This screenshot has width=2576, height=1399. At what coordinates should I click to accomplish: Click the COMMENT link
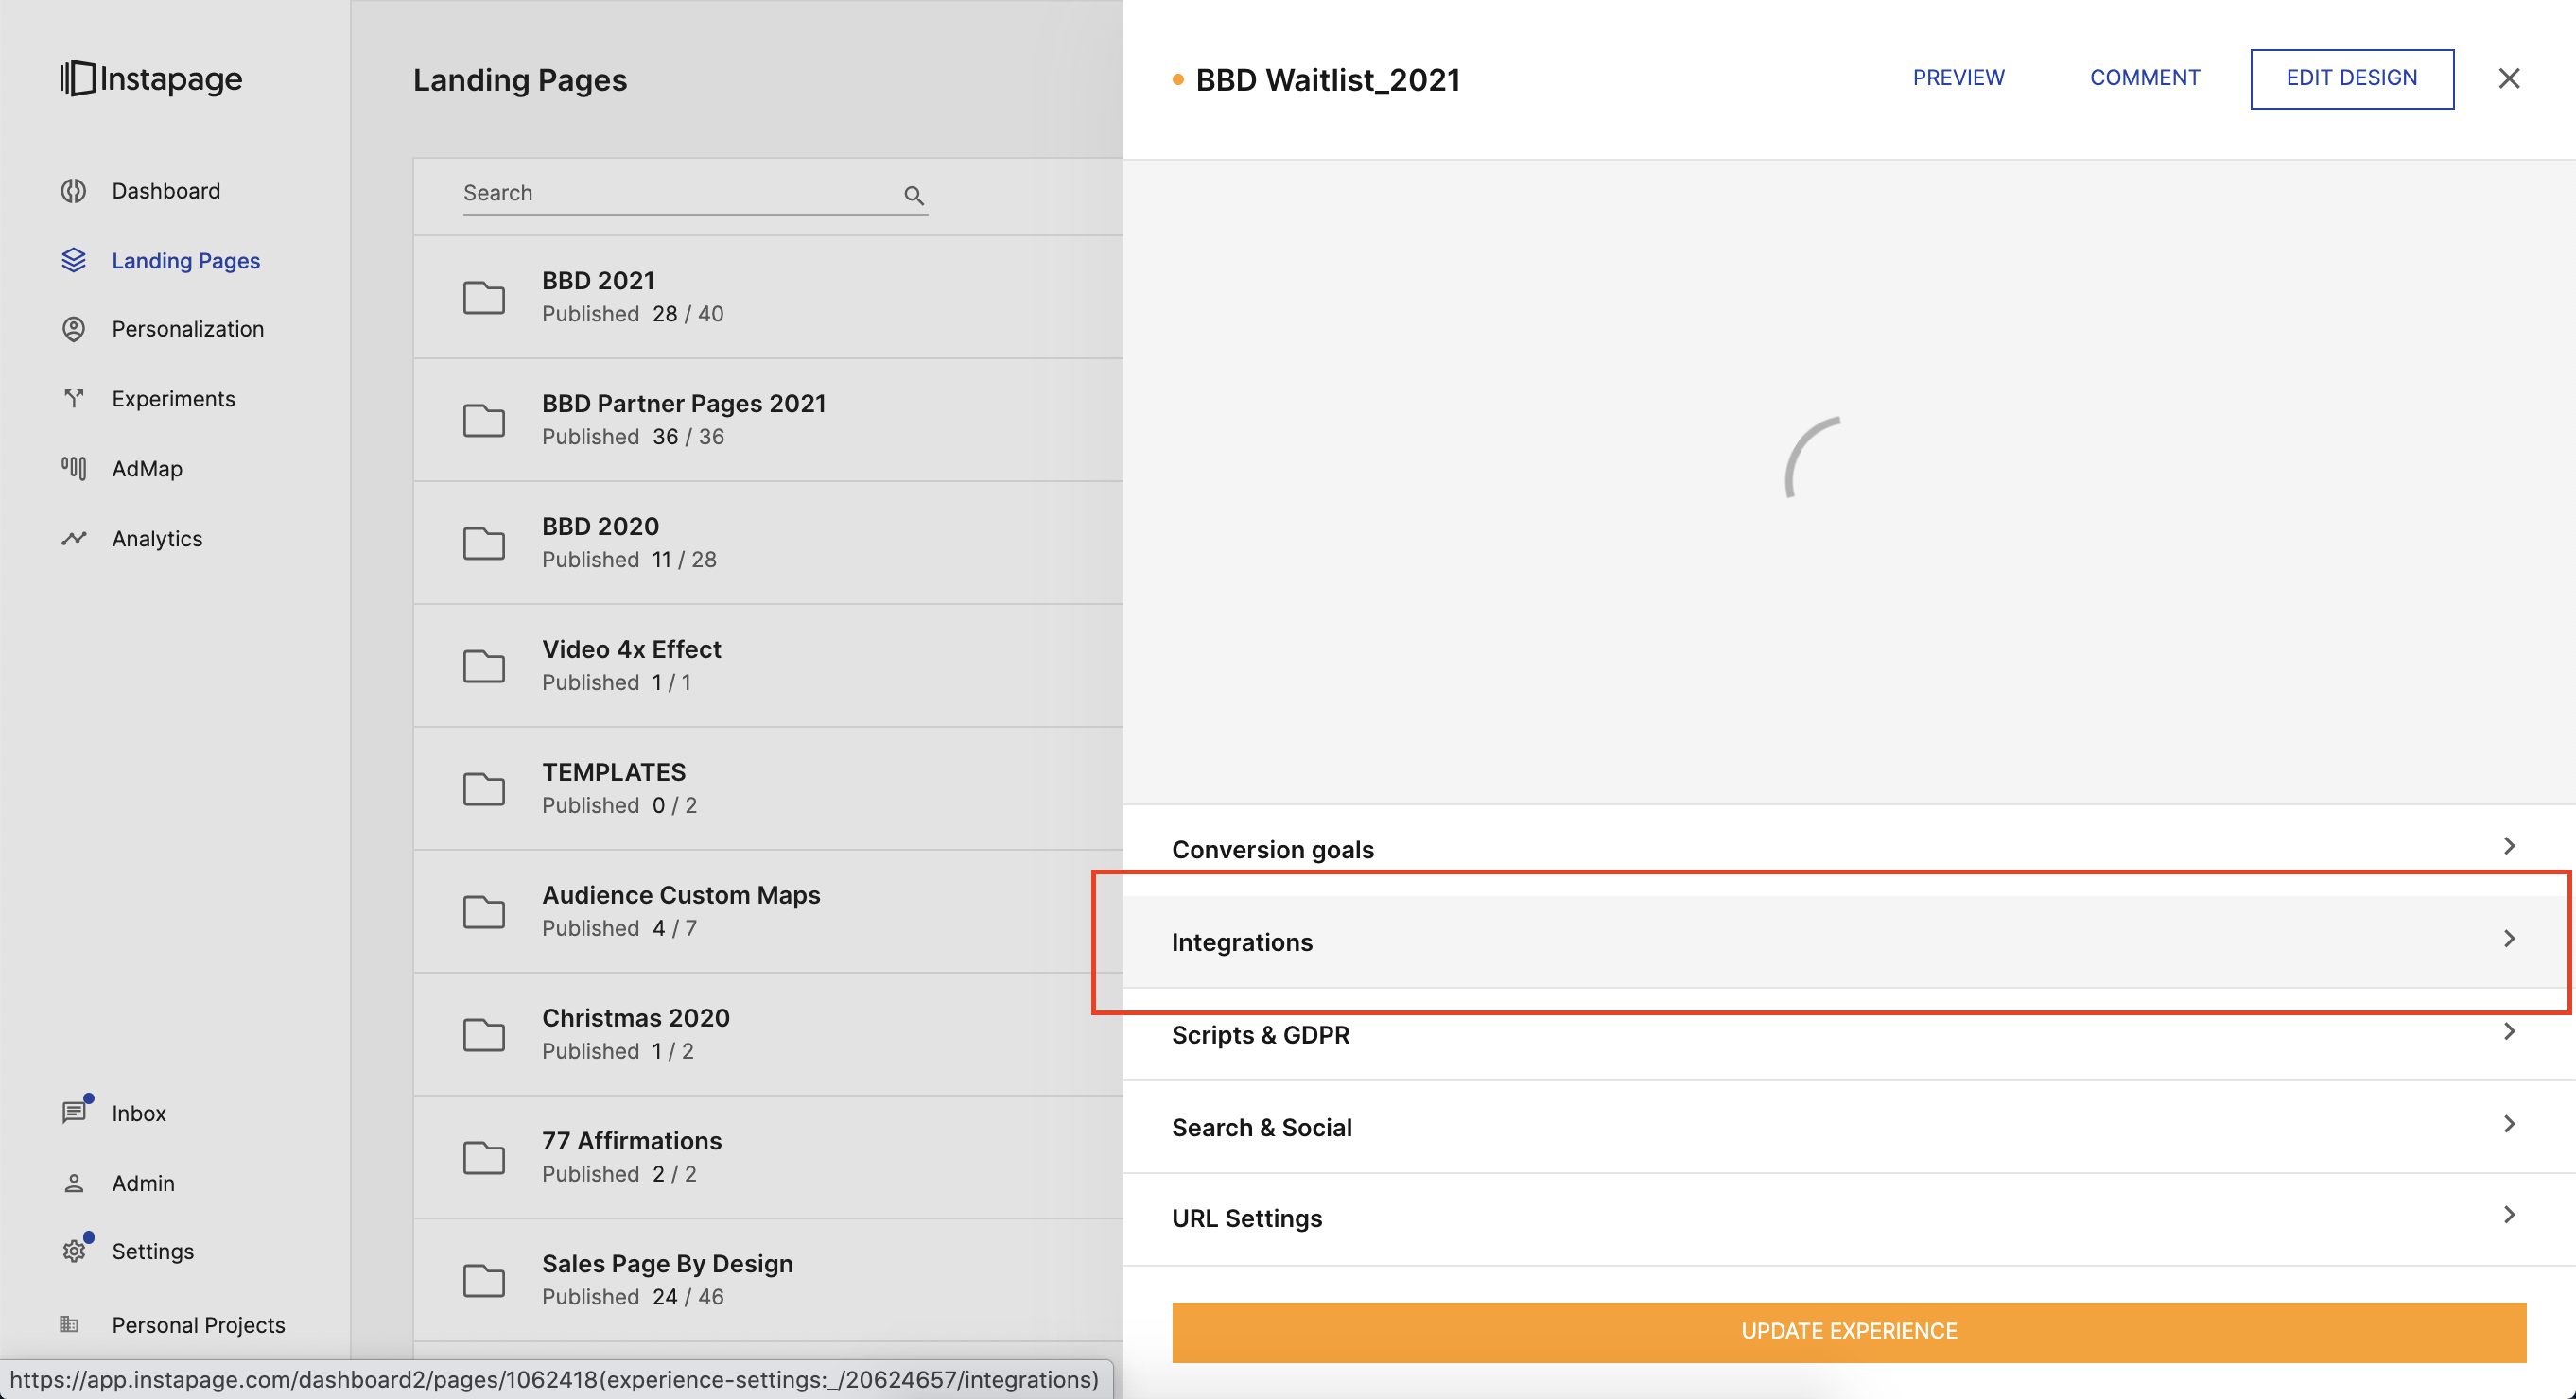coord(2144,78)
